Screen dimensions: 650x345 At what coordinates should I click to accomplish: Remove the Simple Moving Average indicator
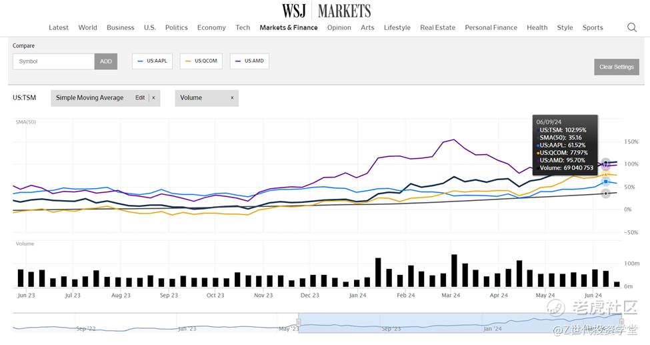[x=153, y=98]
